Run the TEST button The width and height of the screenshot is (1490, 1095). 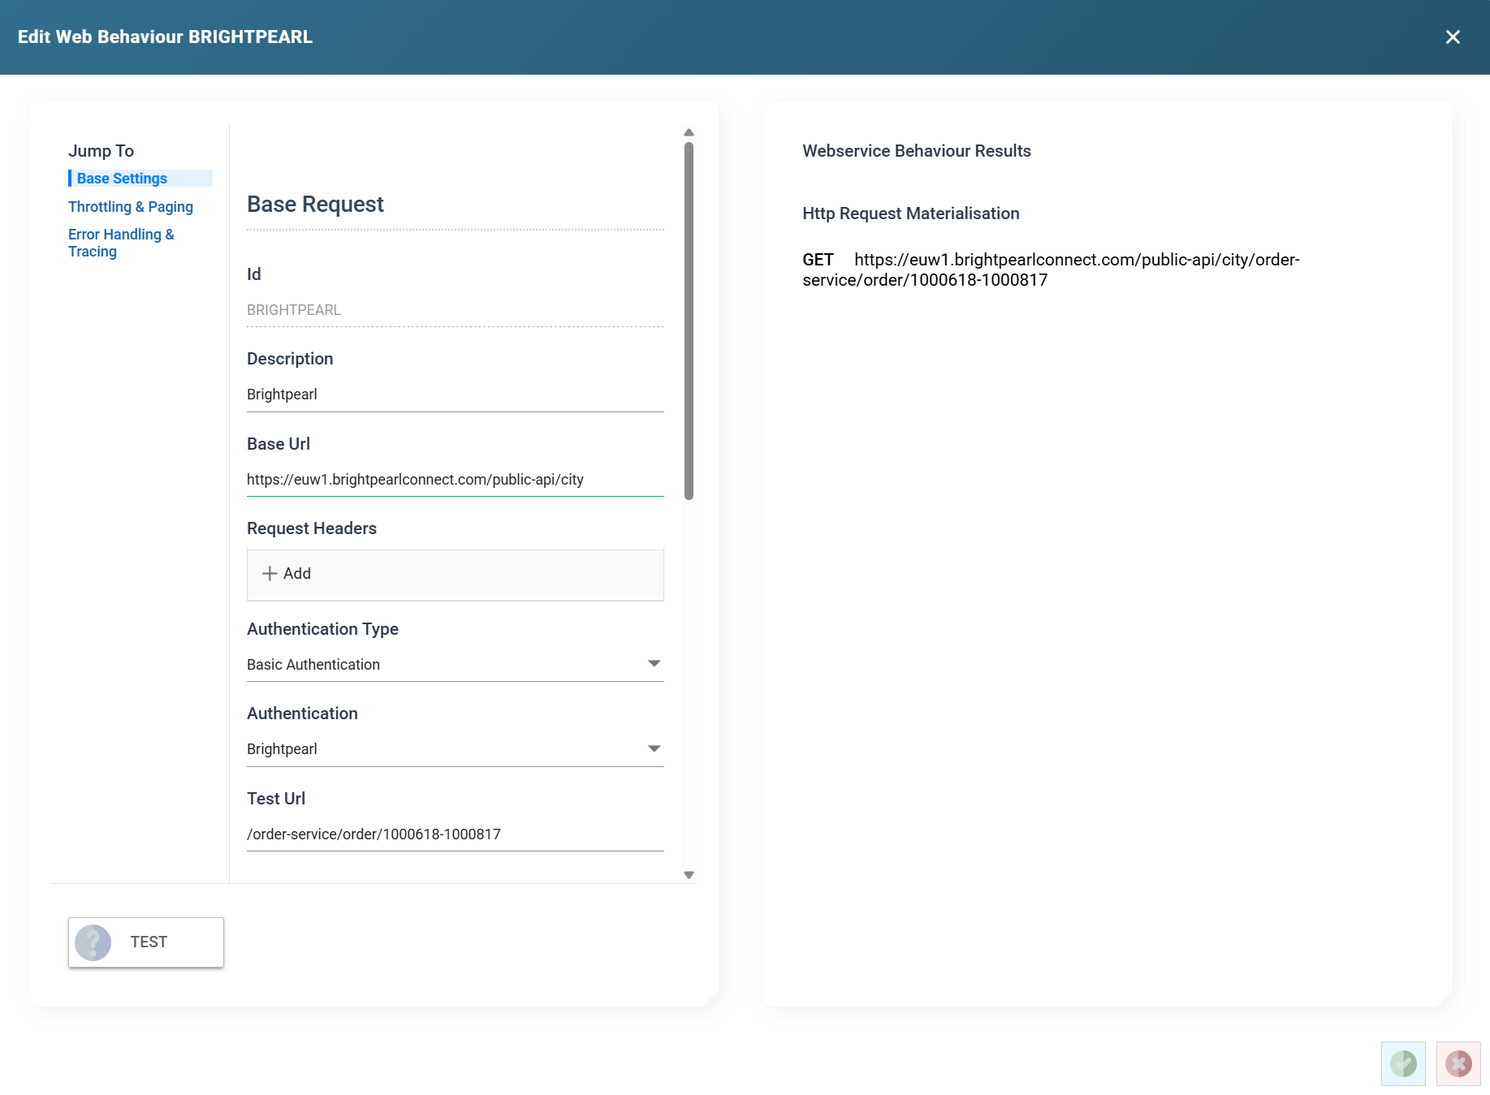tap(146, 942)
